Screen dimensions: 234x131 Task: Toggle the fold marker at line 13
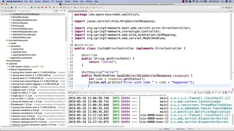[74, 55]
